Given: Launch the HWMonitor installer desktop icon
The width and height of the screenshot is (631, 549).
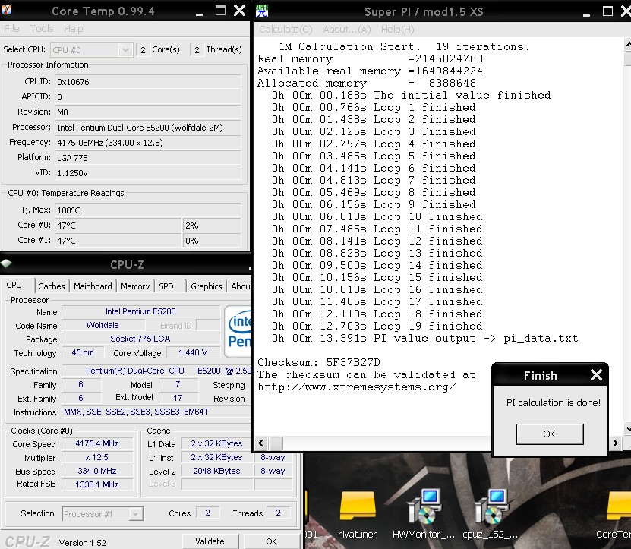Looking at the screenshot, I should pos(424,515).
